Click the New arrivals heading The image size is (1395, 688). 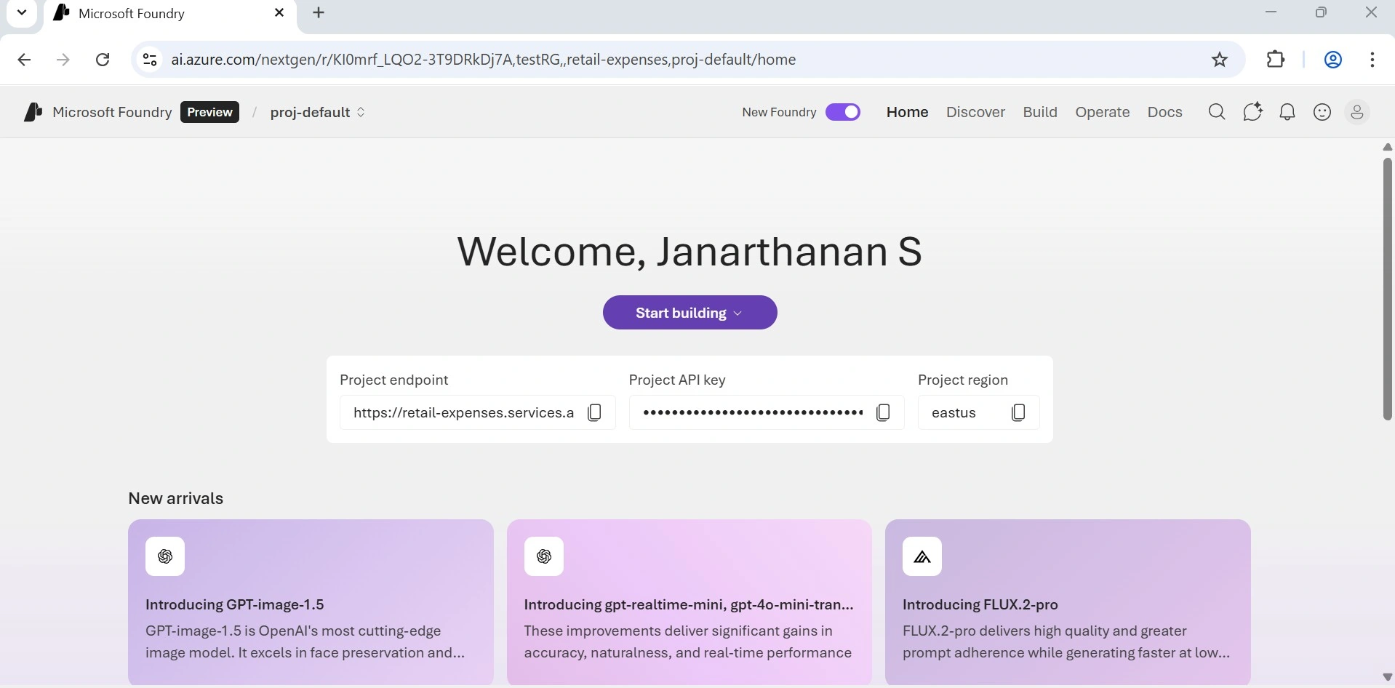[175, 498]
